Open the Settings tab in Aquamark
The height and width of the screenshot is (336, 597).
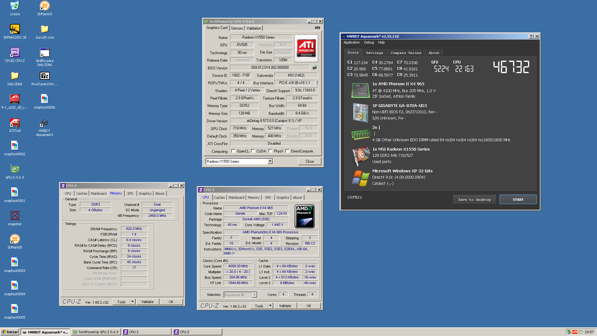tap(374, 53)
